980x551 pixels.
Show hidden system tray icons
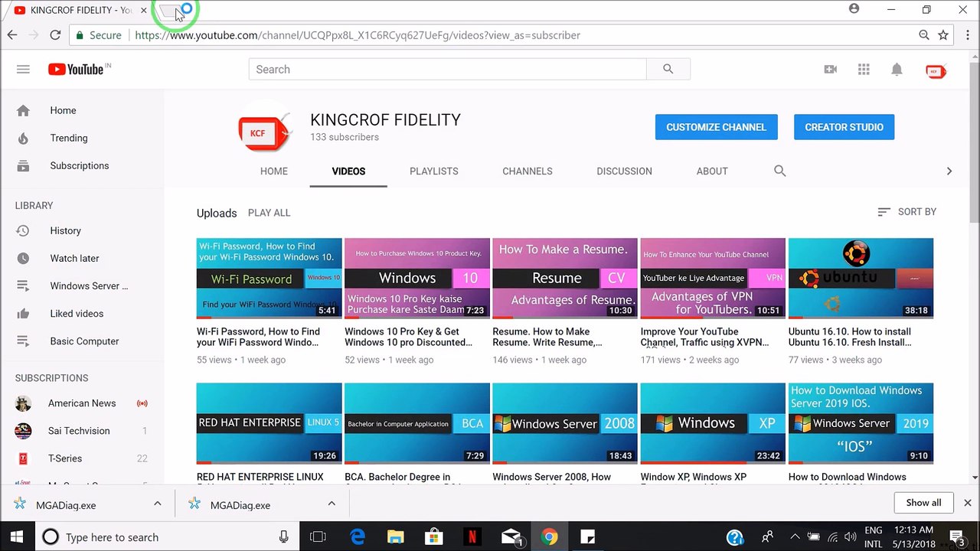point(795,537)
